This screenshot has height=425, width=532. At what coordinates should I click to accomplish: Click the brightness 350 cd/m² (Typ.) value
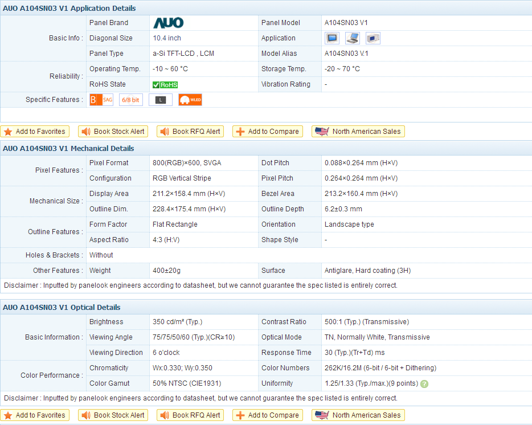(x=177, y=322)
